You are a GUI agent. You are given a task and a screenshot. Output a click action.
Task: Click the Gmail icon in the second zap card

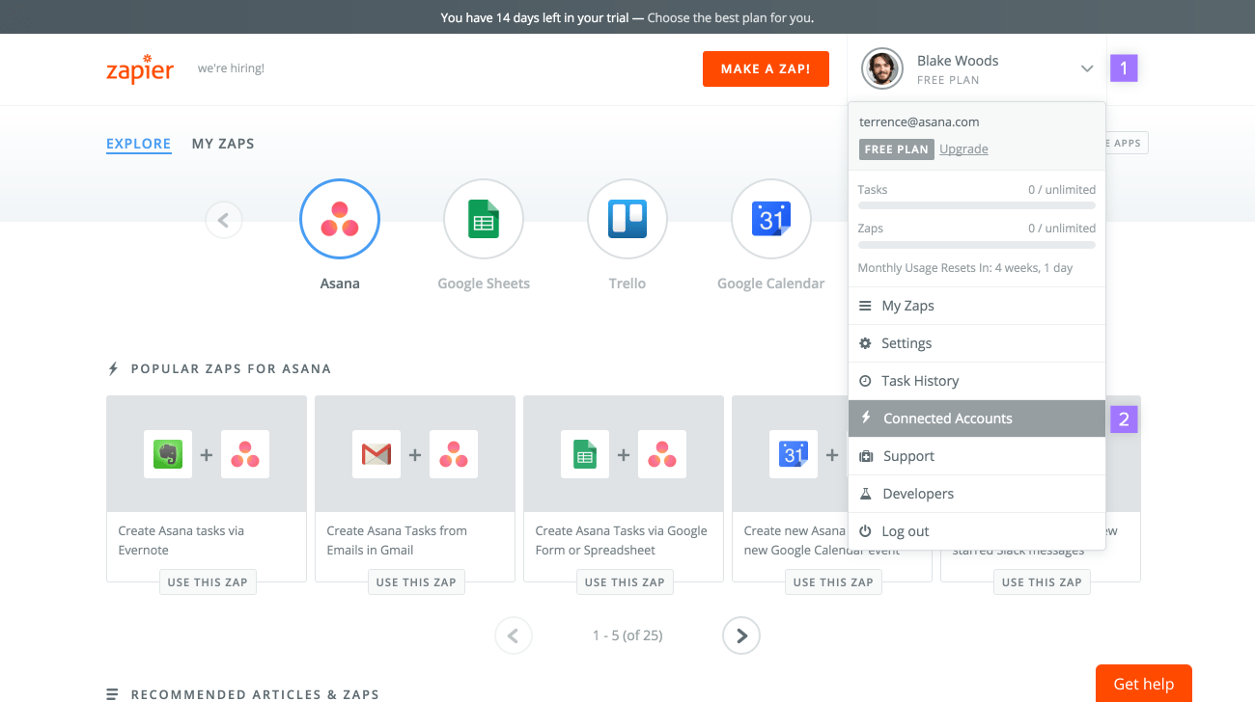(376, 453)
